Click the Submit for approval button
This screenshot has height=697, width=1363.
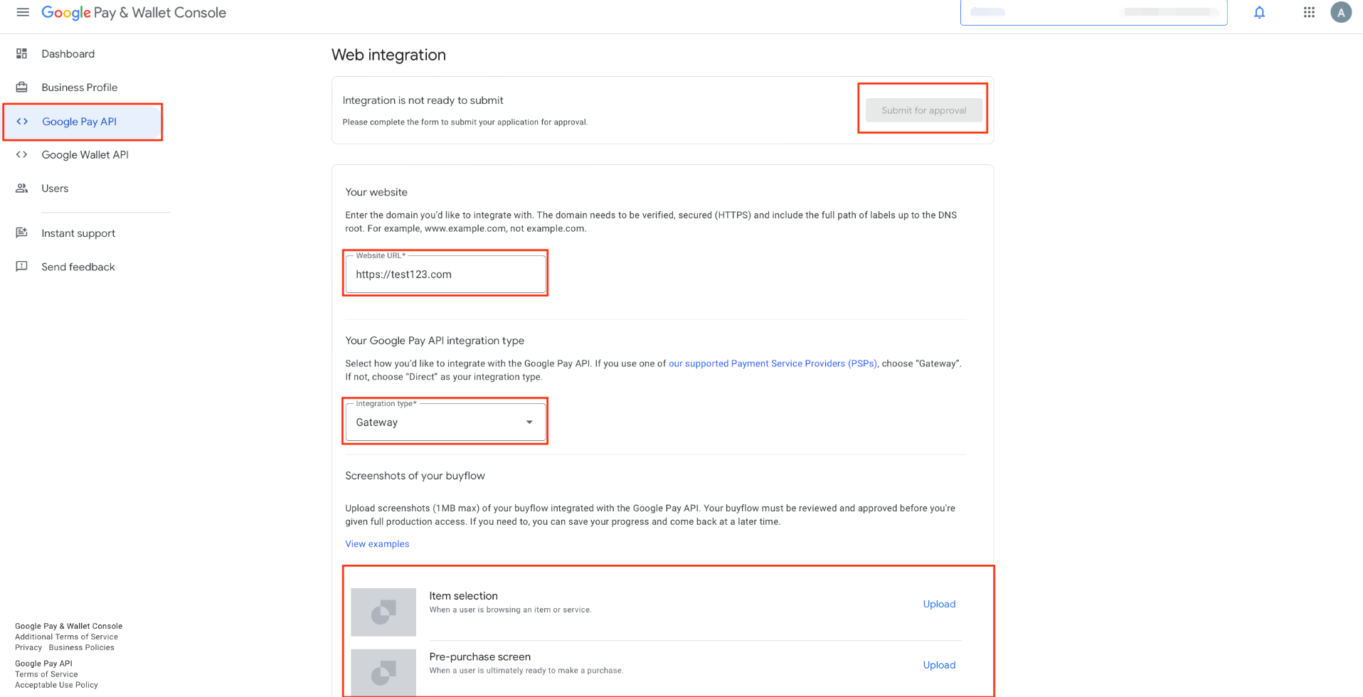tap(923, 110)
